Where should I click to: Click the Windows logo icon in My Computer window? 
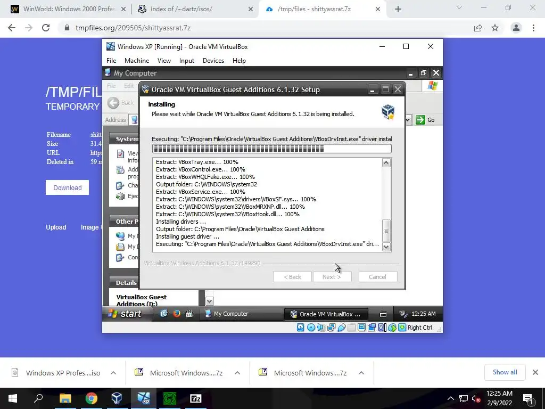[x=433, y=86]
